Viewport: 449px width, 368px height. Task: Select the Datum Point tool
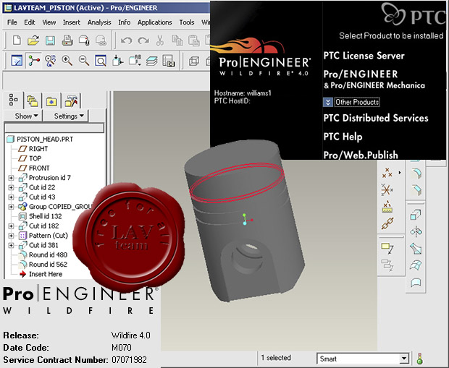tap(387, 173)
